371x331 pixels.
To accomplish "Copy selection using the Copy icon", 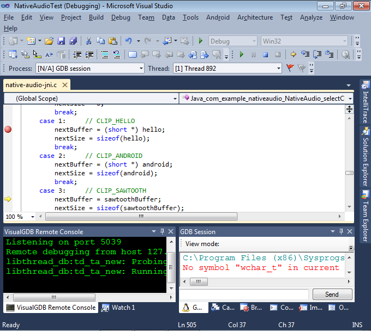I will click(100, 41).
